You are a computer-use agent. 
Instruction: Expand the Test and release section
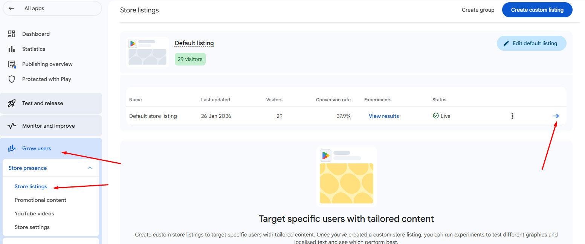(x=51, y=103)
